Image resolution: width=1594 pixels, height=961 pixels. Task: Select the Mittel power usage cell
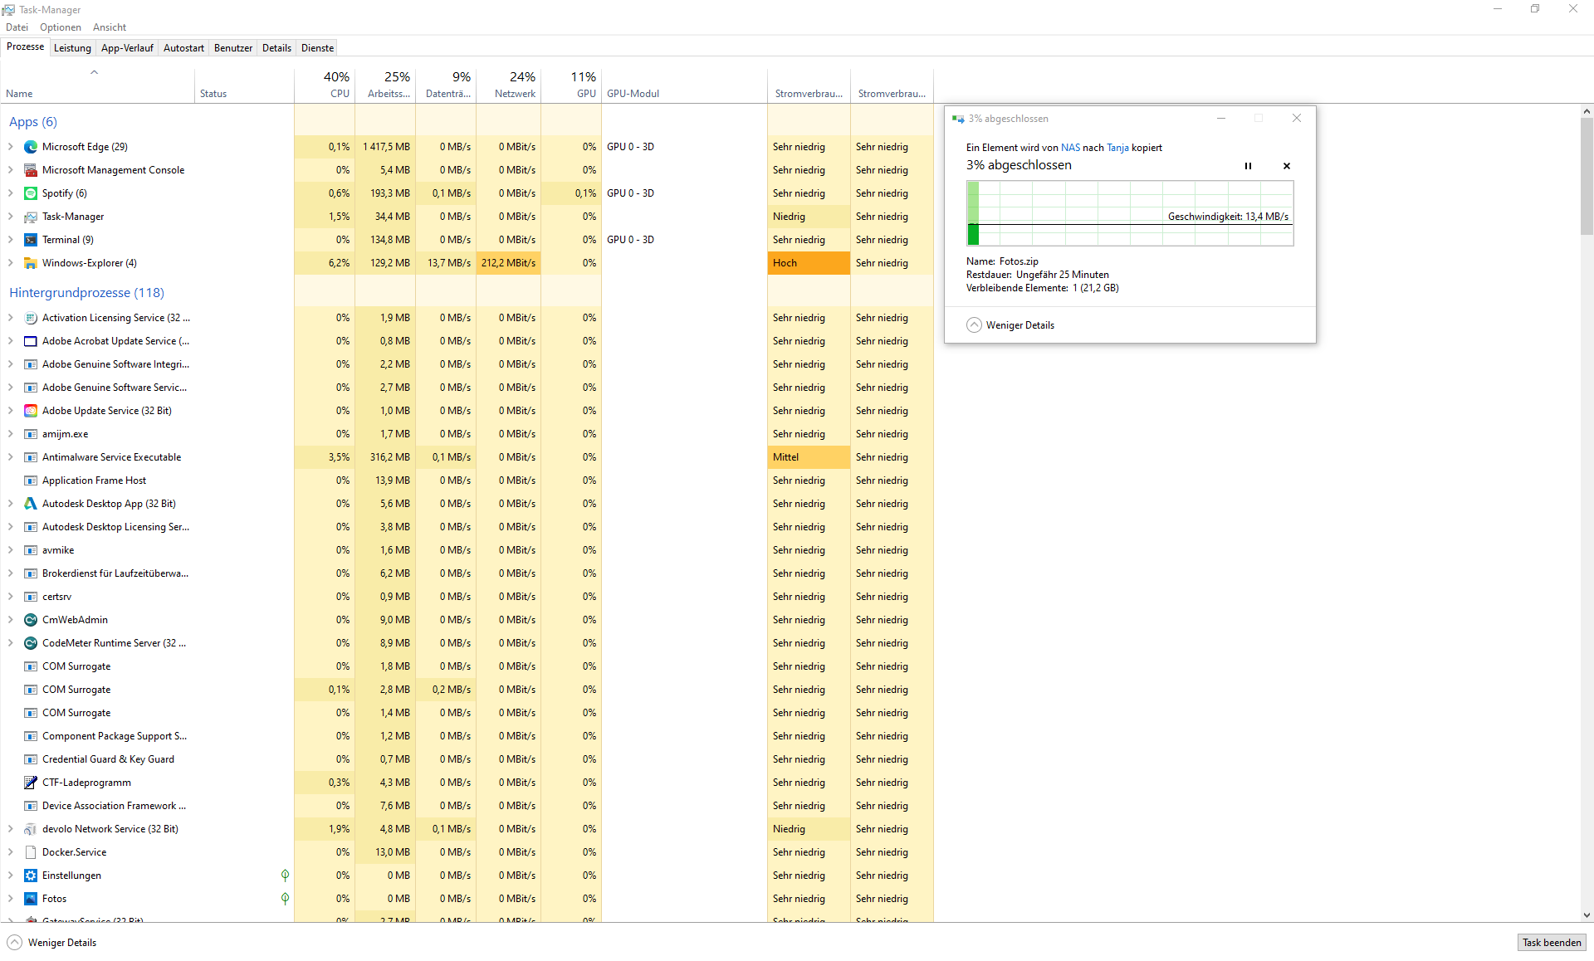pos(809,457)
